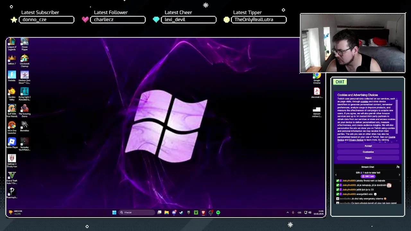Click the Gift 1 sub button
The image size is (411, 231).
(x=368, y=176)
